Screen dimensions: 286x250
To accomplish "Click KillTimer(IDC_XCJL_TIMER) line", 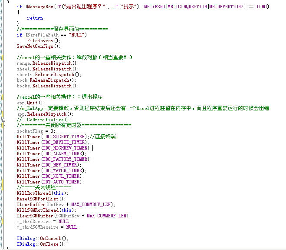I will point(50,177).
